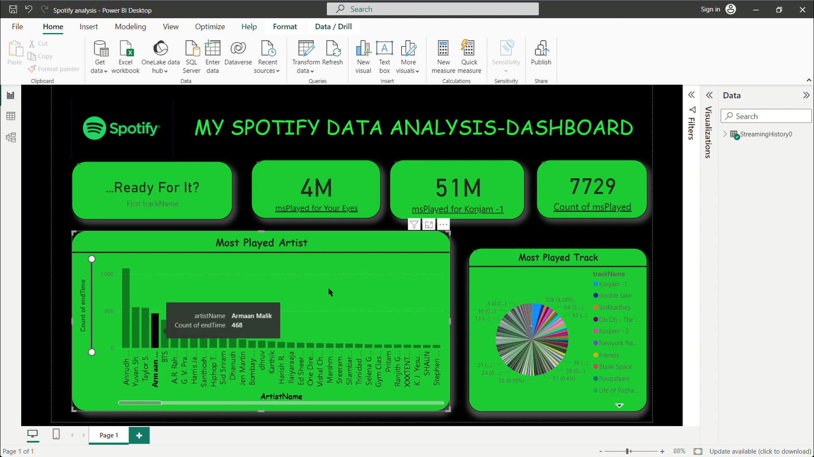Click Update available notice
814x457 pixels.
click(x=760, y=451)
